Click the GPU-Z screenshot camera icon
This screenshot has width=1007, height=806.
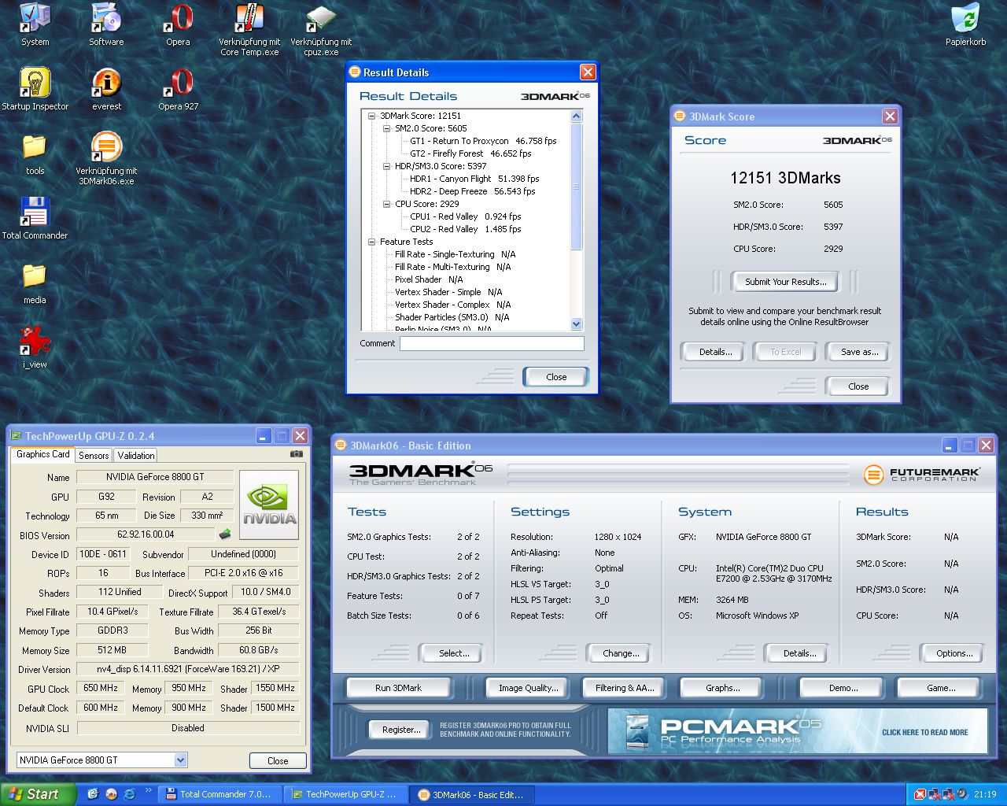(296, 454)
